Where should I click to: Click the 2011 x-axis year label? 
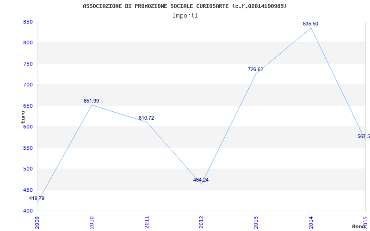pos(147,222)
